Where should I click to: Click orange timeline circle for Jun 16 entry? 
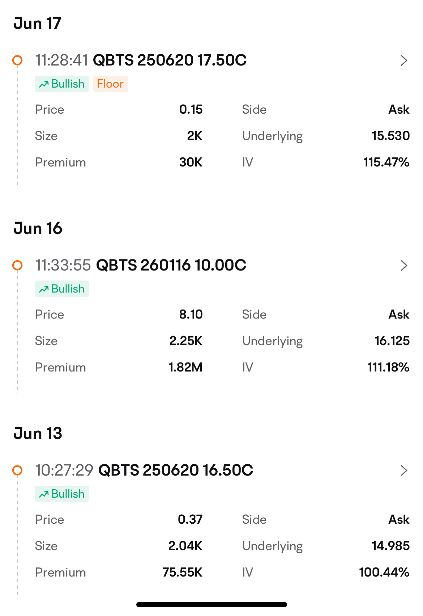[17, 265]
